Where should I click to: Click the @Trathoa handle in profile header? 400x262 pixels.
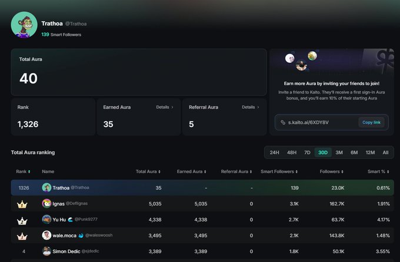tap(76, 23)
